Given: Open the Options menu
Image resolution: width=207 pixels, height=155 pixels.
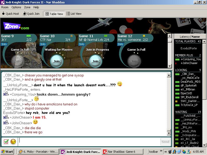Looking at the screenshot, I should [x=16, y=7].
